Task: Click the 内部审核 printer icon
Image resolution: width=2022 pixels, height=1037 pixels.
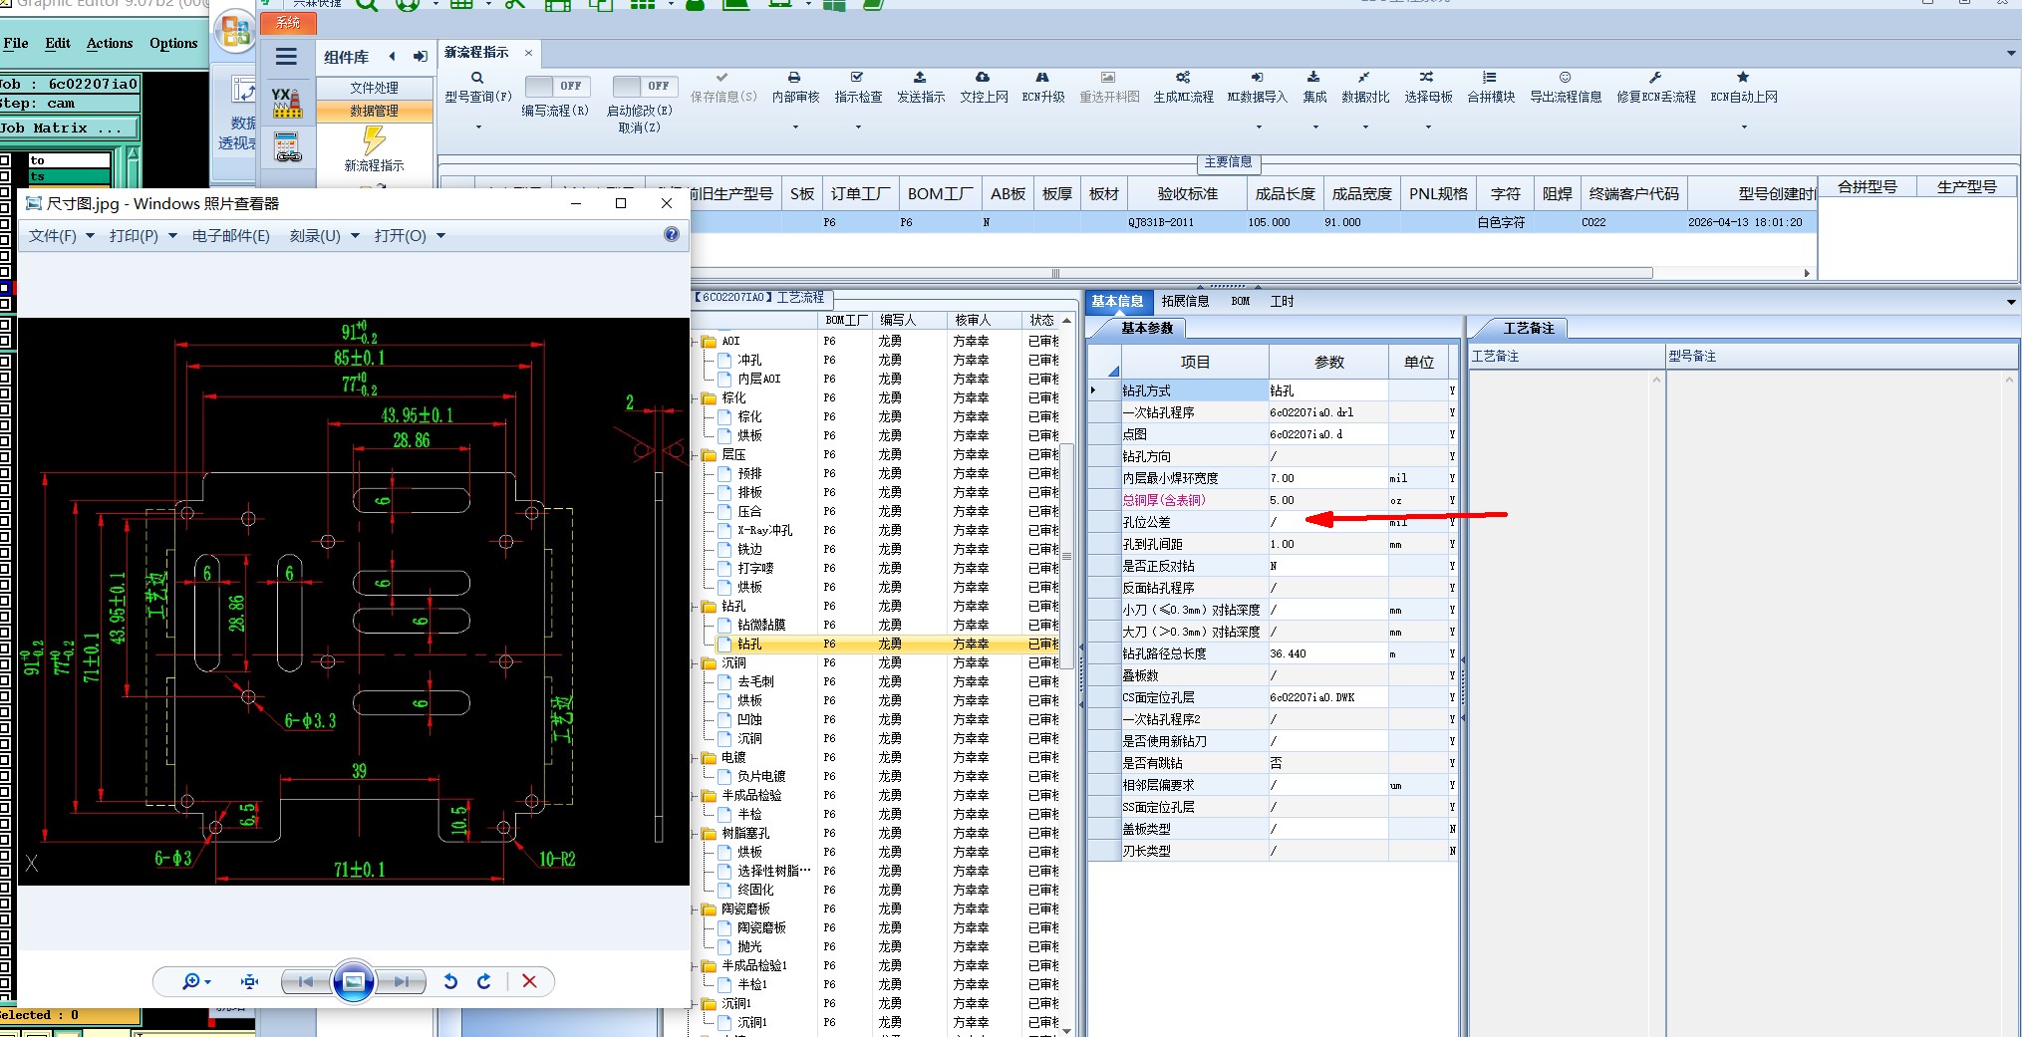Action: click(794, 78)
